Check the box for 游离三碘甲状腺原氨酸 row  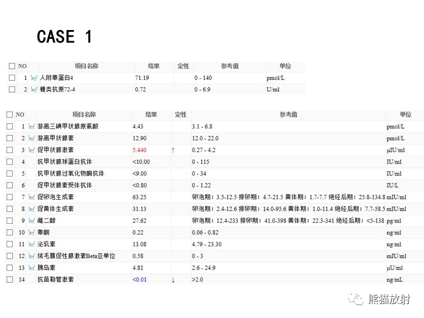(10, 126)
